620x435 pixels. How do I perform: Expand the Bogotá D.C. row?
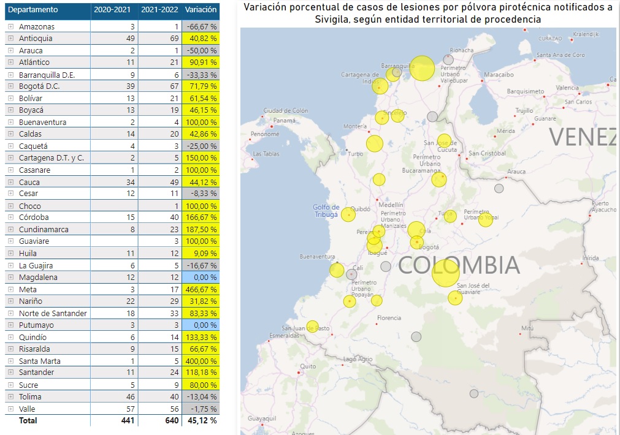click(x=10, y=86)
